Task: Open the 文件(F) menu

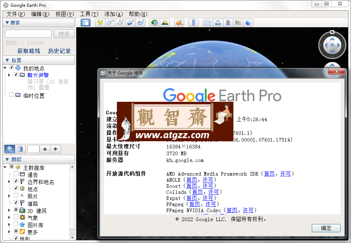Action: coord(16,14)
